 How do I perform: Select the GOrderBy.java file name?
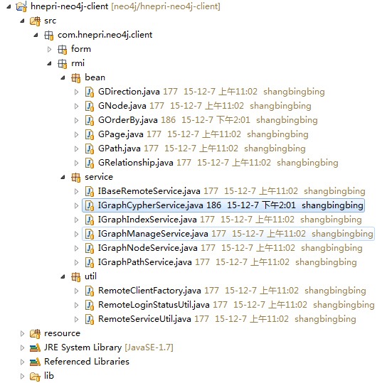click(127, 120)
